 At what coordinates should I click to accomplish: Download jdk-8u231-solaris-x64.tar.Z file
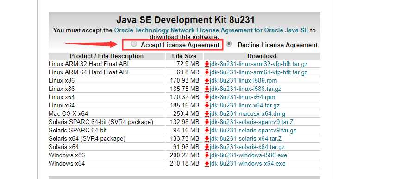tap(246, 139)
